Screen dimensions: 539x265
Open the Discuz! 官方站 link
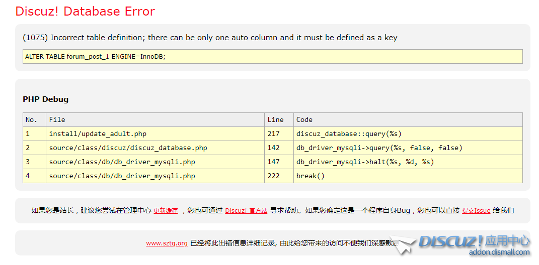tap(246, 211)
